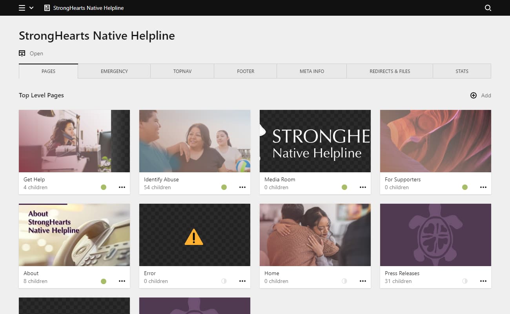The image size is (510, 314).
Task: Open the Press Releases page title
Action: coord(402,273)
